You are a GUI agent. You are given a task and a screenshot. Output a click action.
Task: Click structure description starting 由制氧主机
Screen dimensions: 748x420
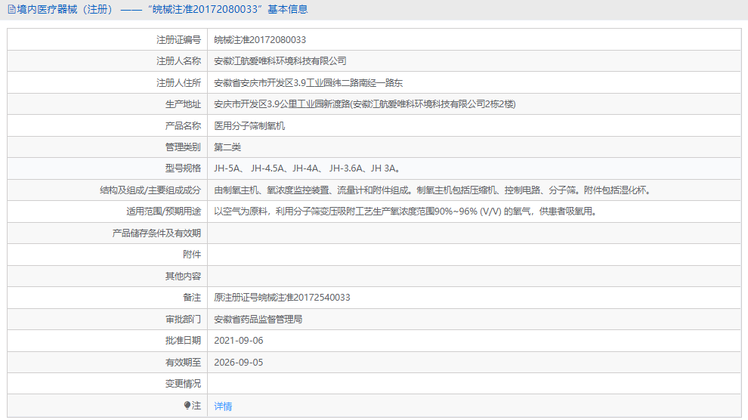[432, 190]
